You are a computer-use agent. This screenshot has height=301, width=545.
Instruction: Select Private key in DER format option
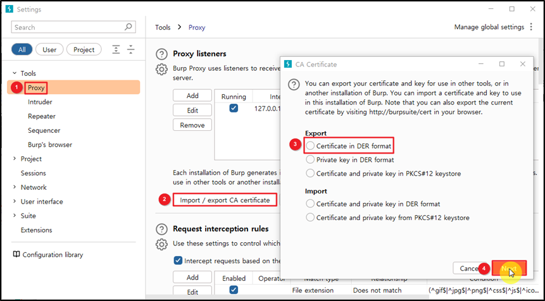310,160
